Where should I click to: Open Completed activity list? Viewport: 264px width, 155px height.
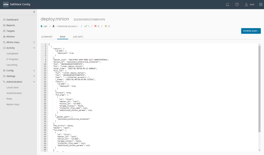click(x=12, y=54)
